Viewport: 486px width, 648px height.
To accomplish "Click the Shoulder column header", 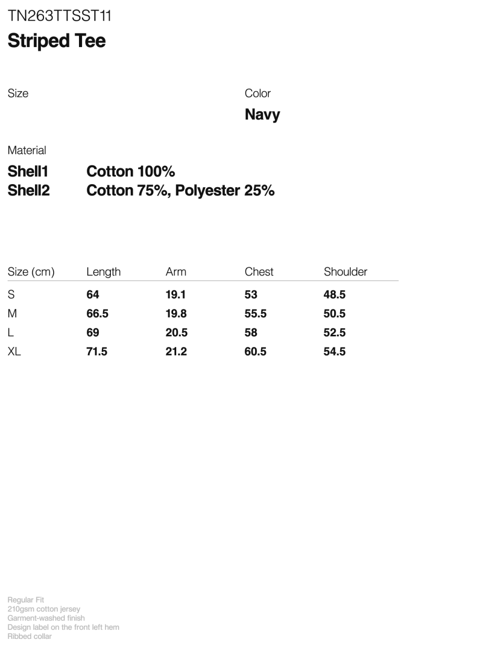I will [346, 272].
